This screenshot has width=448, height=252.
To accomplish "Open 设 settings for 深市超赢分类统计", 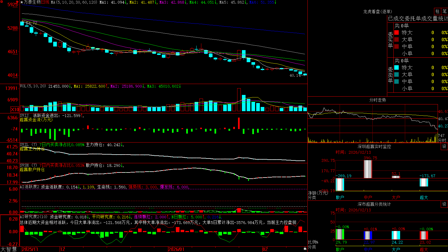I will coord(444,204).
